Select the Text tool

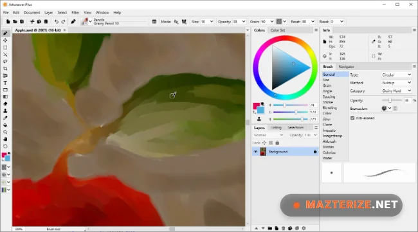pyautogui.click(x=5, y=83)
